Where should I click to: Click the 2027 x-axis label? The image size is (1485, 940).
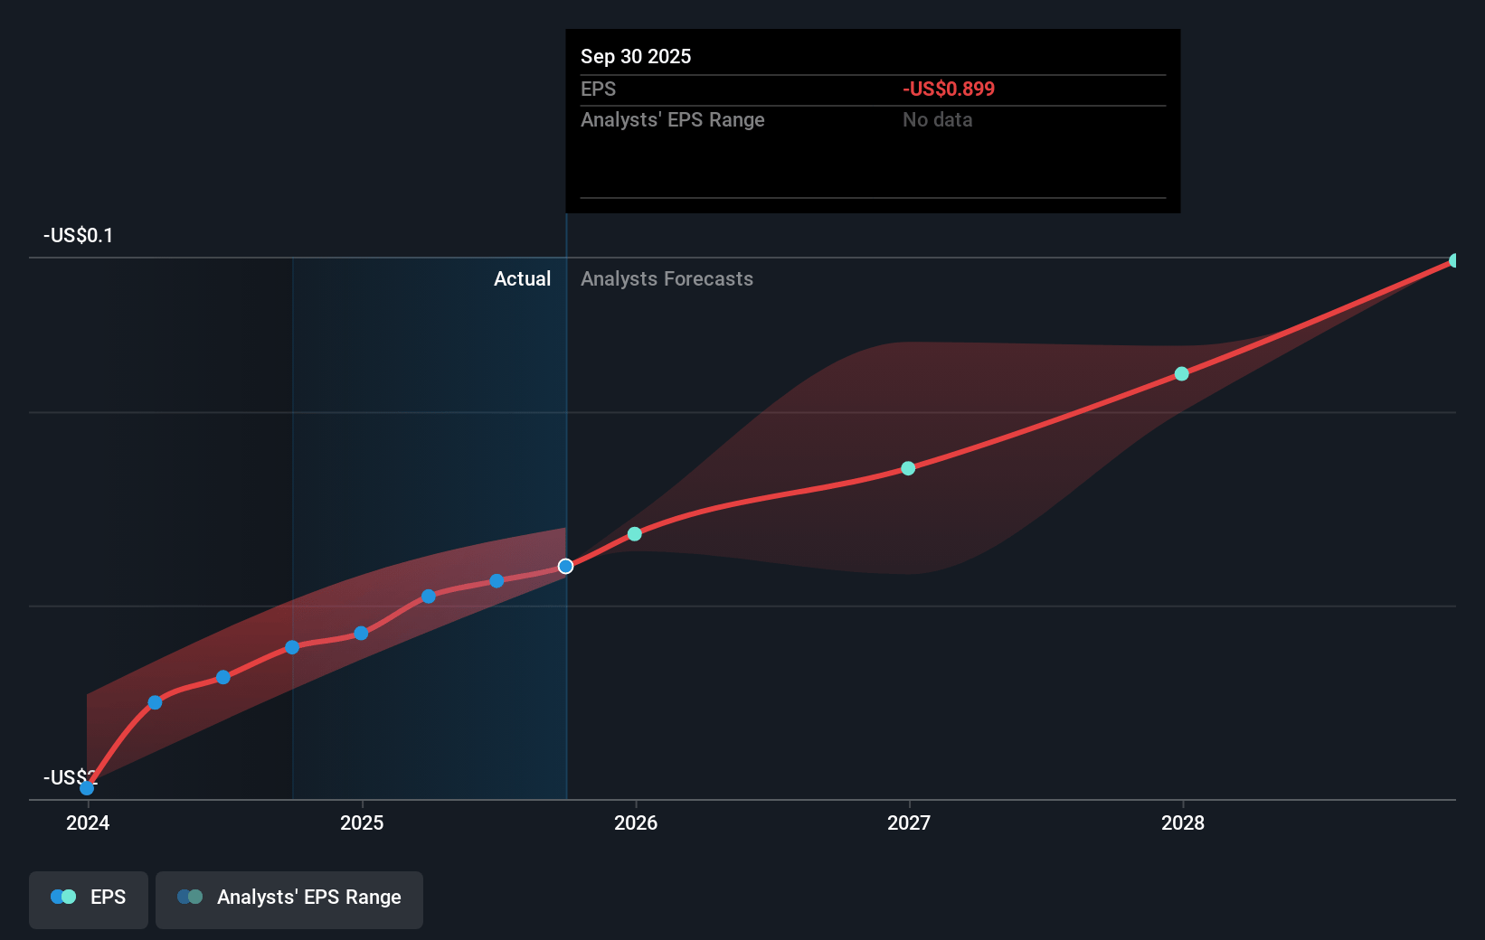click(x=909, y=822)
